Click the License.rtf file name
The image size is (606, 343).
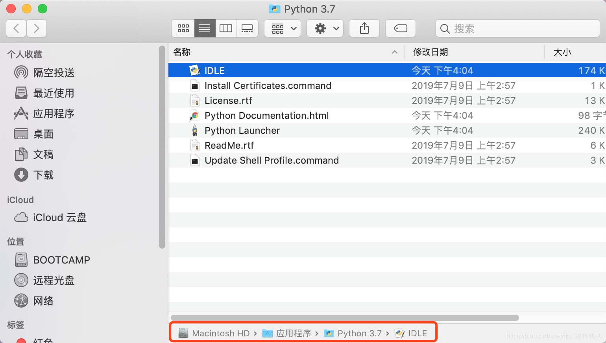(228, 100)
